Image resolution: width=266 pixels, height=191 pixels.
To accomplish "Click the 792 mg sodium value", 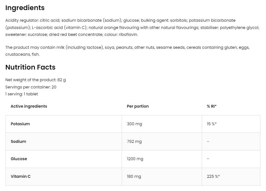I will (134, 142).
